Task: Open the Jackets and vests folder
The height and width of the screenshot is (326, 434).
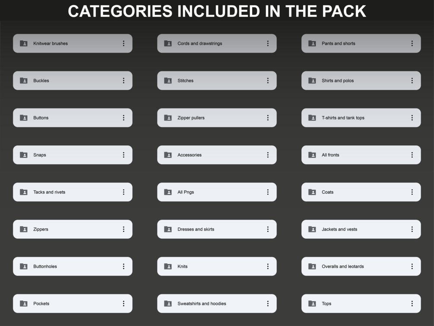Action: pyautogui.click(x=361, y=229)
